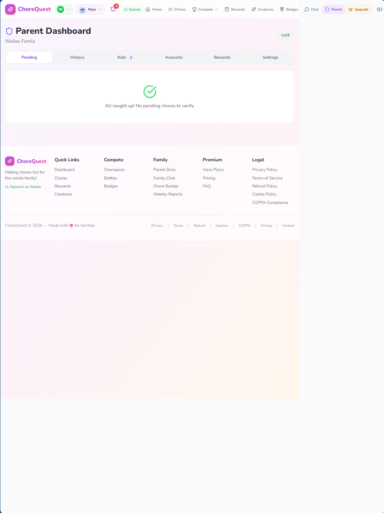View Badges from the navbar

289,9
